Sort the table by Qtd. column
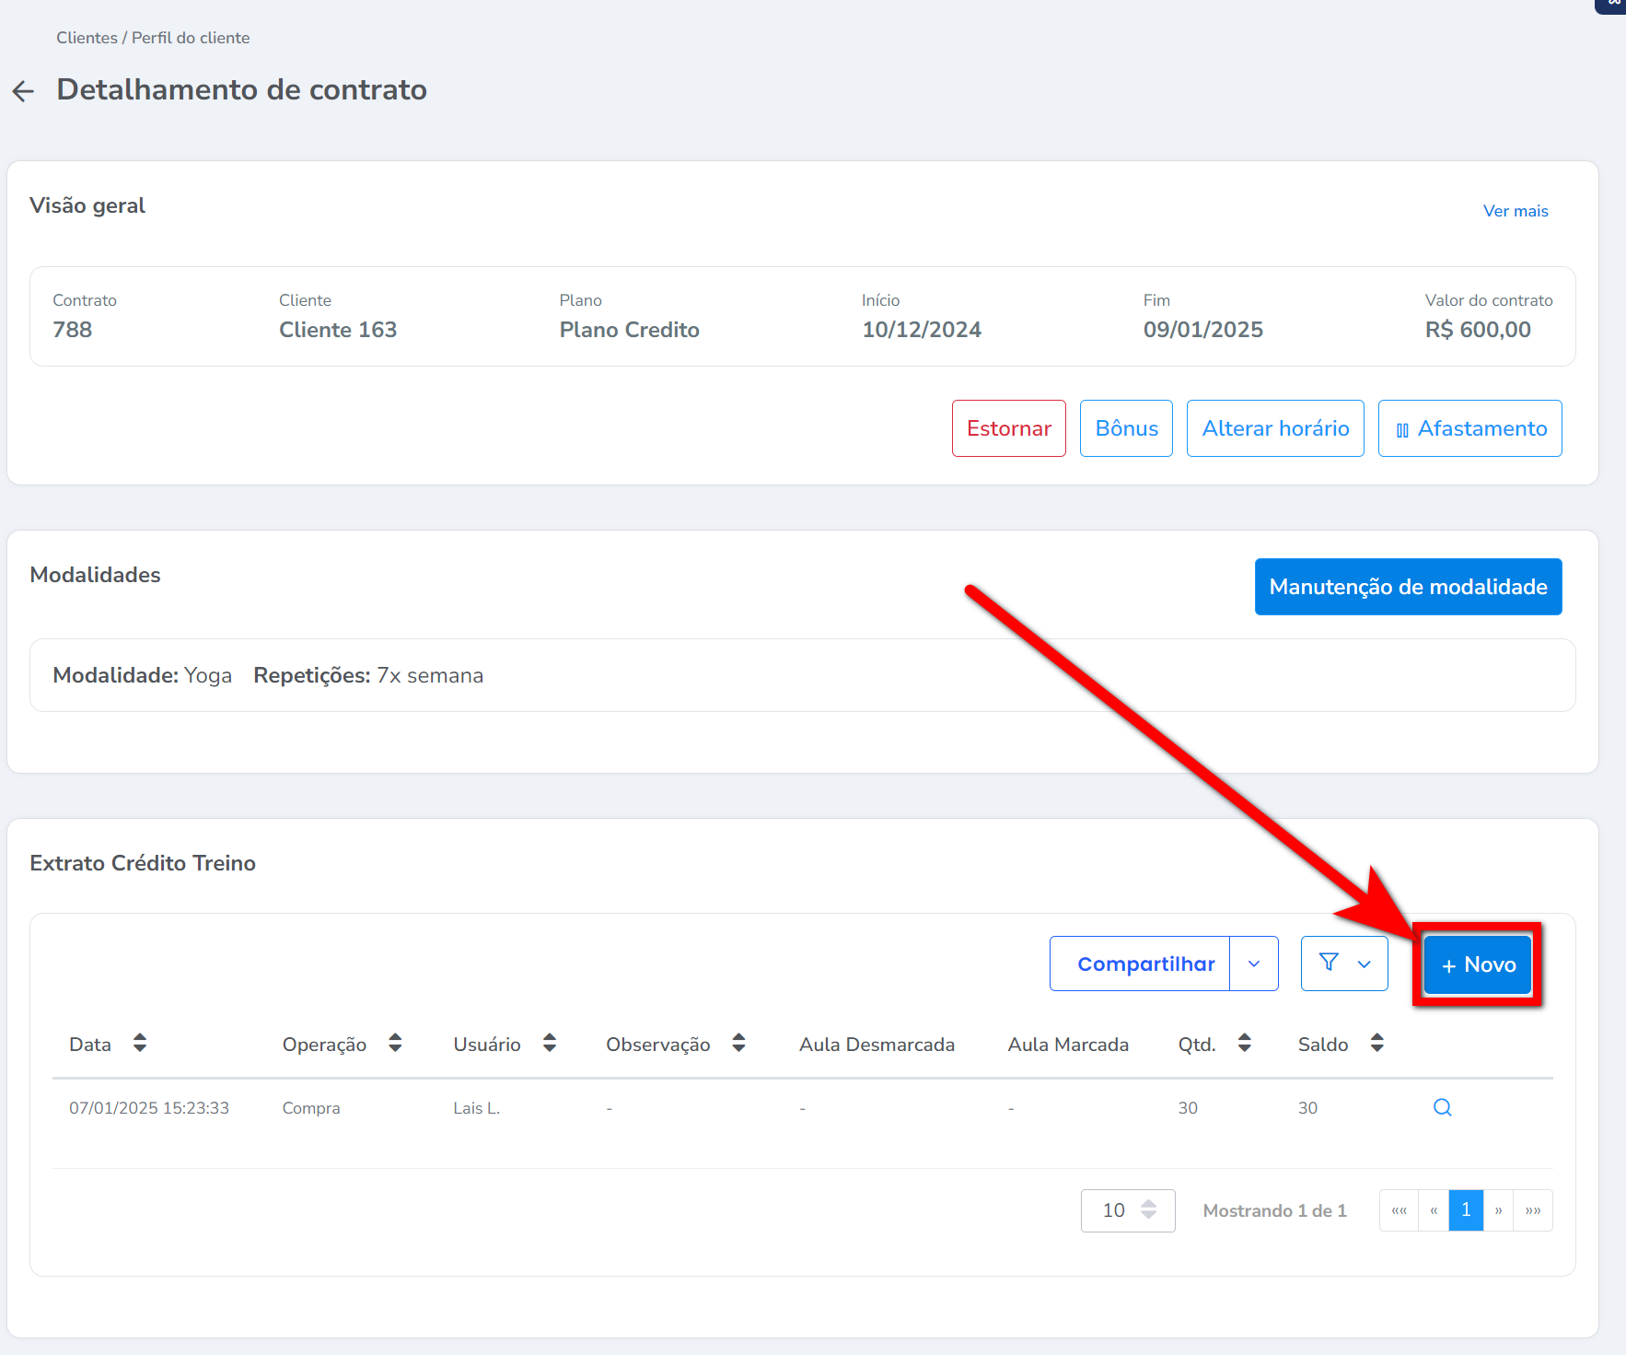 [1244, 1044]
